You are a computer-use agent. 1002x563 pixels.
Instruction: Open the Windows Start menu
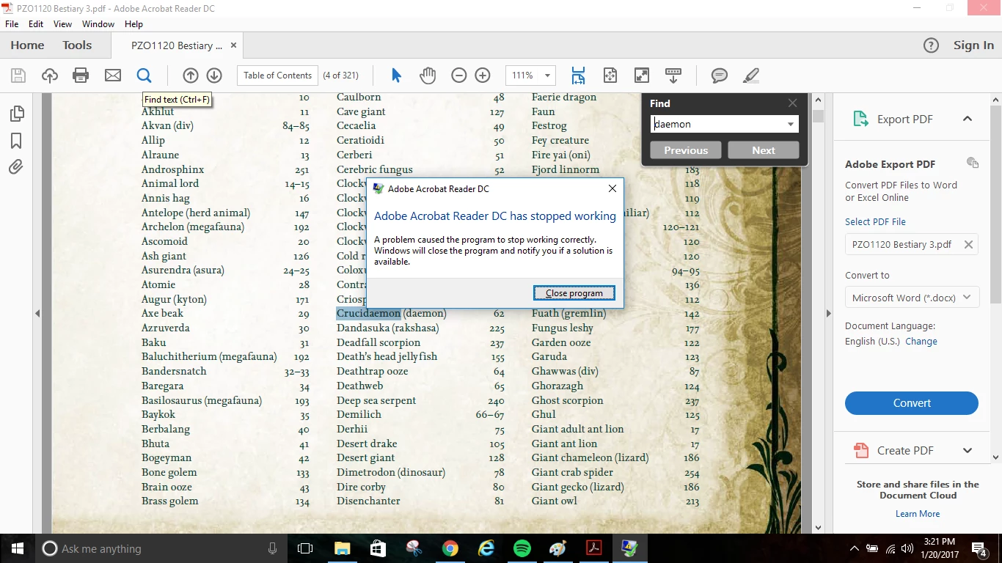tap(18, 548)
